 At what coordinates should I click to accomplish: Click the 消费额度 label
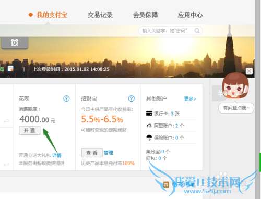point(29,109)
